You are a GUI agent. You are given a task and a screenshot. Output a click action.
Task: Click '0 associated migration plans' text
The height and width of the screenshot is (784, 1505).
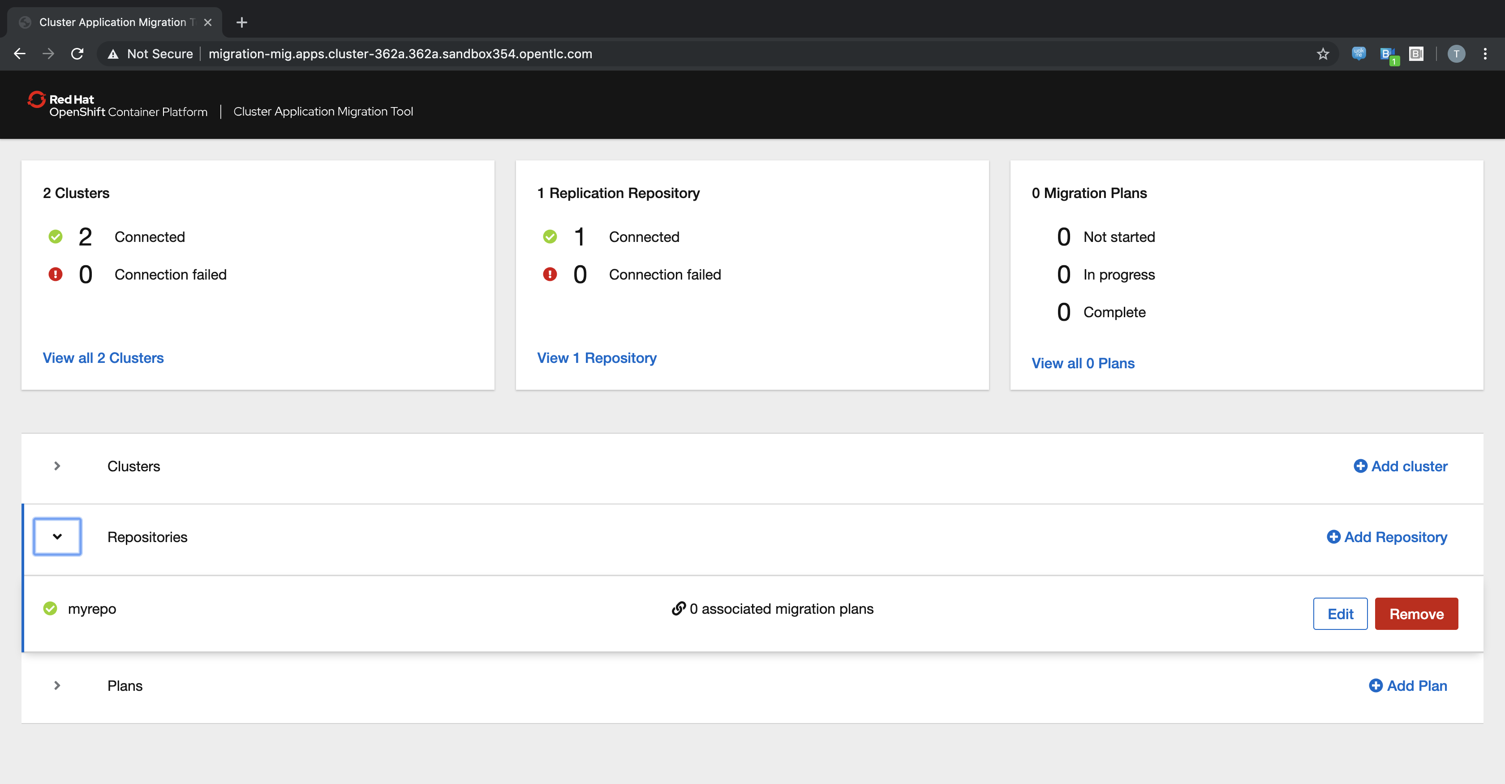pyautogui.click(x=782, y=609)
